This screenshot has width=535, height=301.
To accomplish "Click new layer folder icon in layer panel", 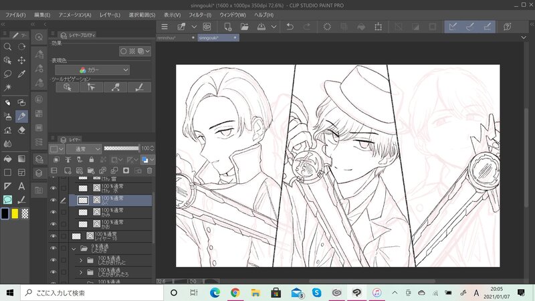I will coord(91,171).
